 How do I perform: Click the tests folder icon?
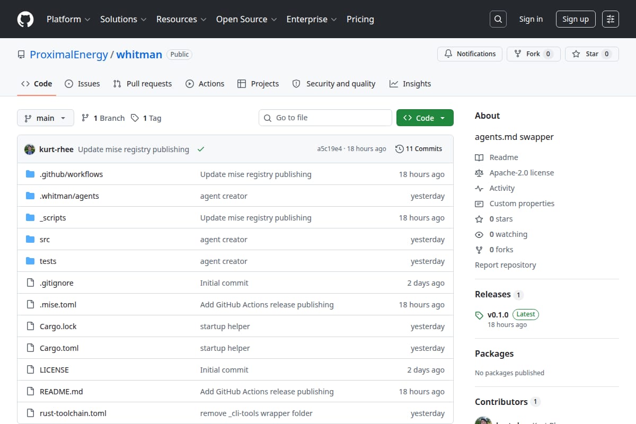coord(30,261)
